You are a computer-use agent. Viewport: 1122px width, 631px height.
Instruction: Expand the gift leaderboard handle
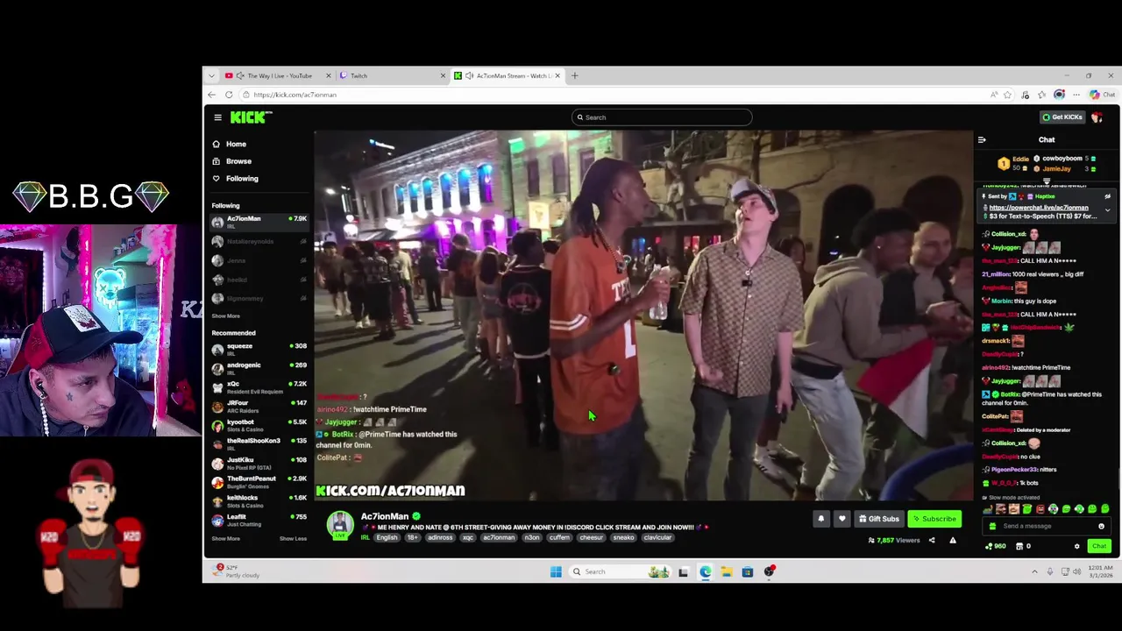[1046, 181]
